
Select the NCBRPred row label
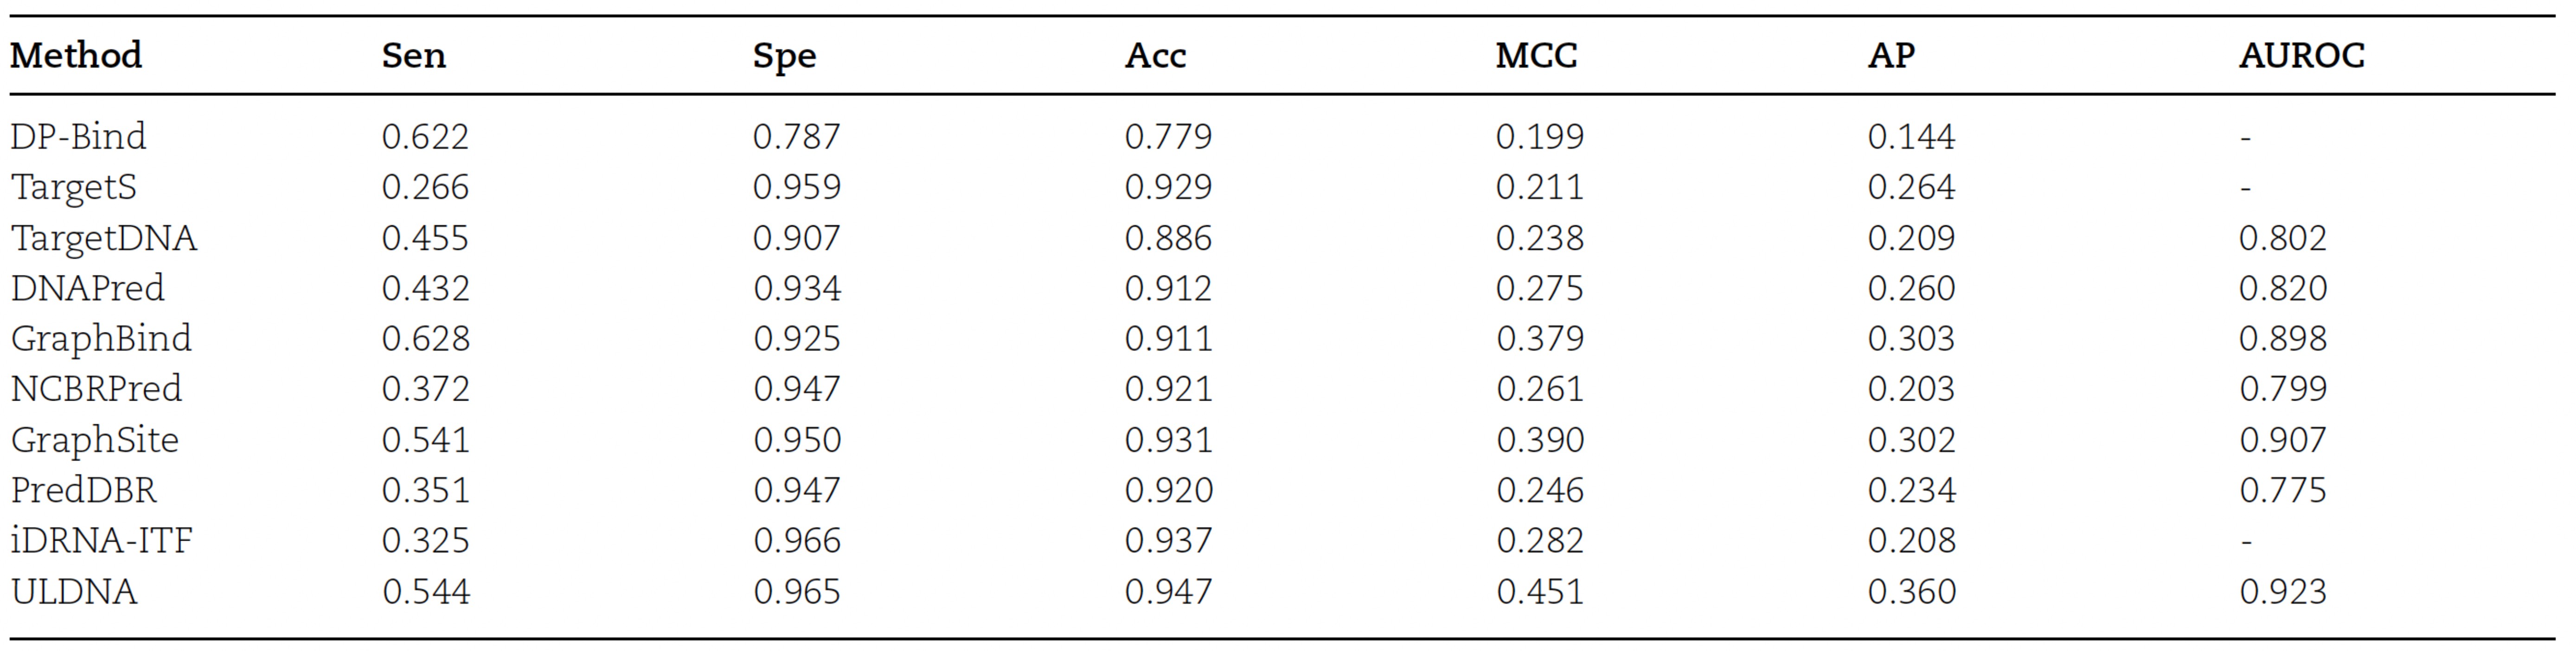pos(96,388)
